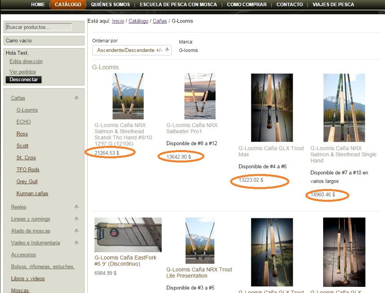Click the G-loomis brand filter text
Screen dimensions: 385x293
point(188,50)
